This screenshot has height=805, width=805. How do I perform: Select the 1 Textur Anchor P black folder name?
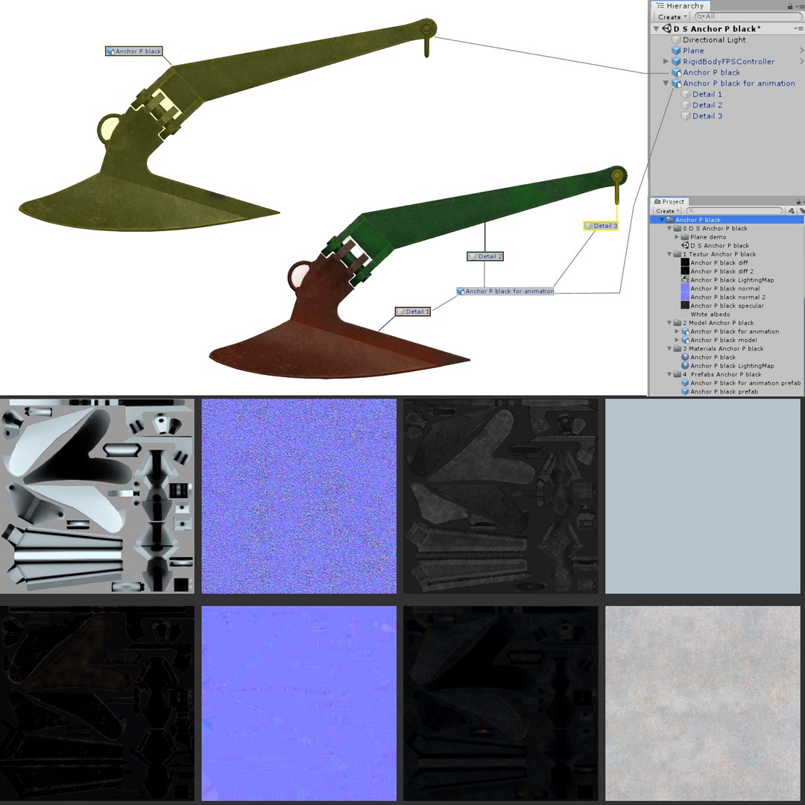719,254
